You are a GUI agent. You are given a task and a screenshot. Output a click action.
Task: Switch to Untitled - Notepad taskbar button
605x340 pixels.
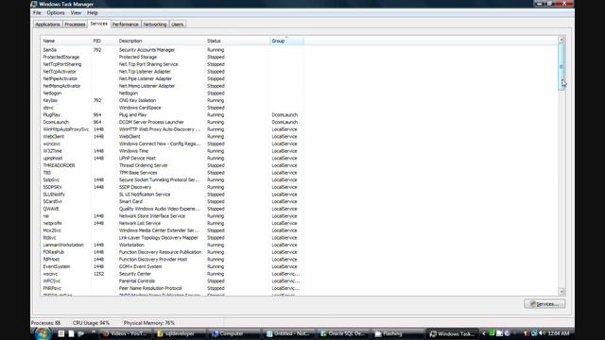289,333
